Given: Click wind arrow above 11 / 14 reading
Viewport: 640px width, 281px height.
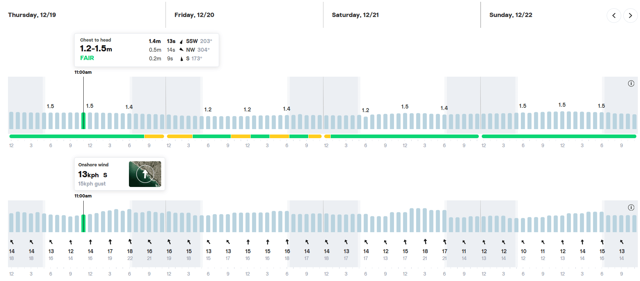Looking at the screenshot, I should click(x=464, y=242).
